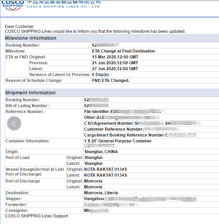219x224 pixels.
Task: Click the 'Forwarder:' label
Action: tap(16, 205)
